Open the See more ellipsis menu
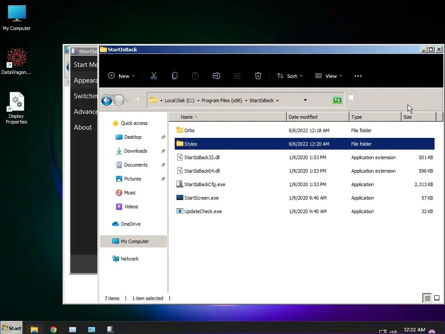Viewport: 445px width, 334px height. point(358,76)
